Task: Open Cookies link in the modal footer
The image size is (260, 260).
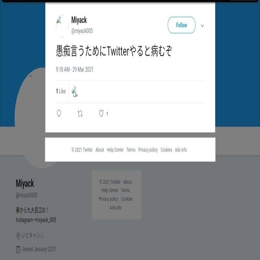Action: pos(166,150)
